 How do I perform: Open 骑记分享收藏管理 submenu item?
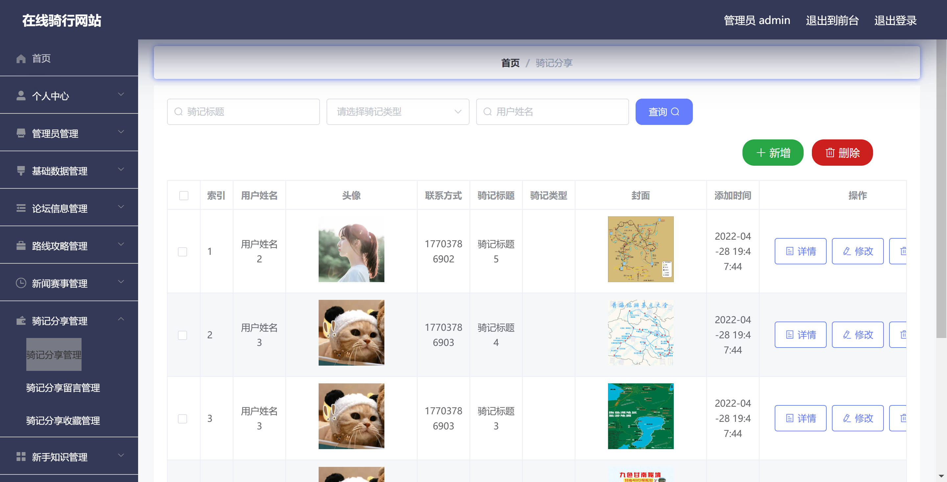click(63, 420)
